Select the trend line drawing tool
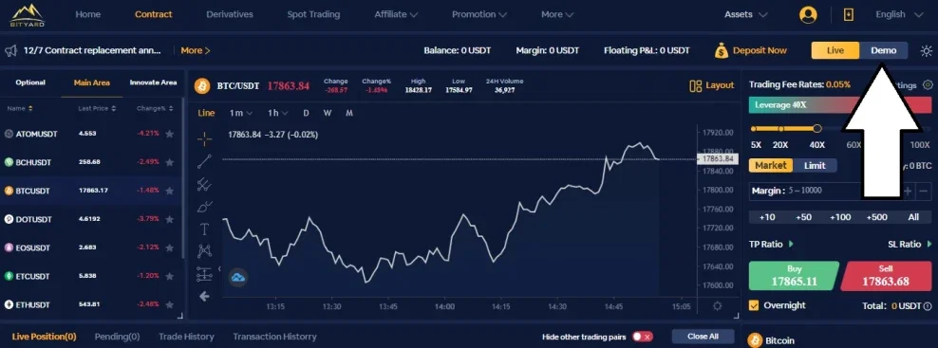Viewport: 938px width, 348px height. pos(204,161)
